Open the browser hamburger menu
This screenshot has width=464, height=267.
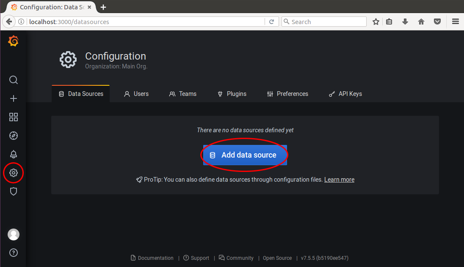click(x=456, y=22)
